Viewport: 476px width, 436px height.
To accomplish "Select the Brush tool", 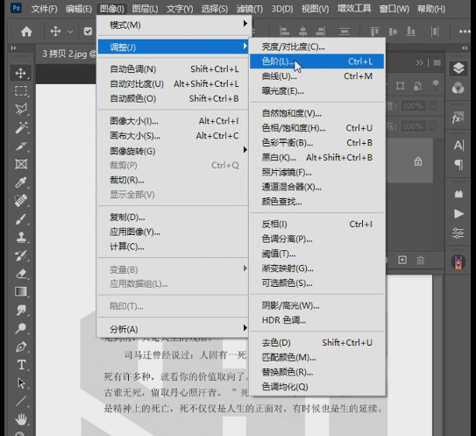I will (x=21, y=219).
